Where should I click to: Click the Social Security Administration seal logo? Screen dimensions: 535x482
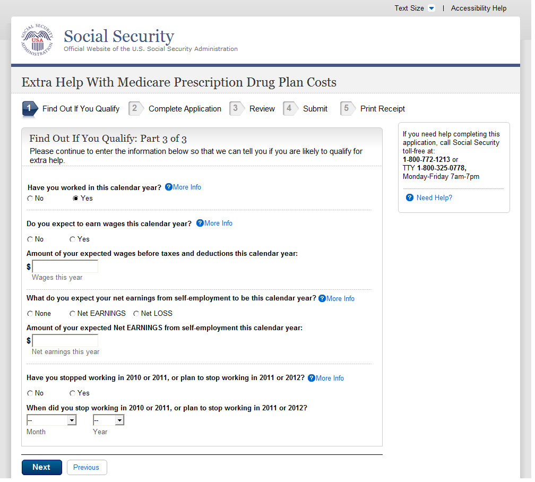37,40
